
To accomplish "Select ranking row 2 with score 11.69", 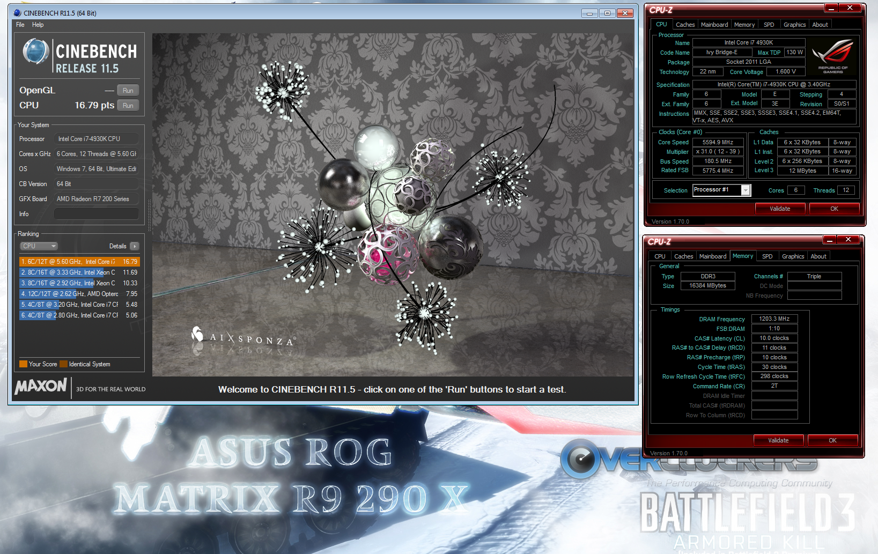I will (x=79, y=272).
